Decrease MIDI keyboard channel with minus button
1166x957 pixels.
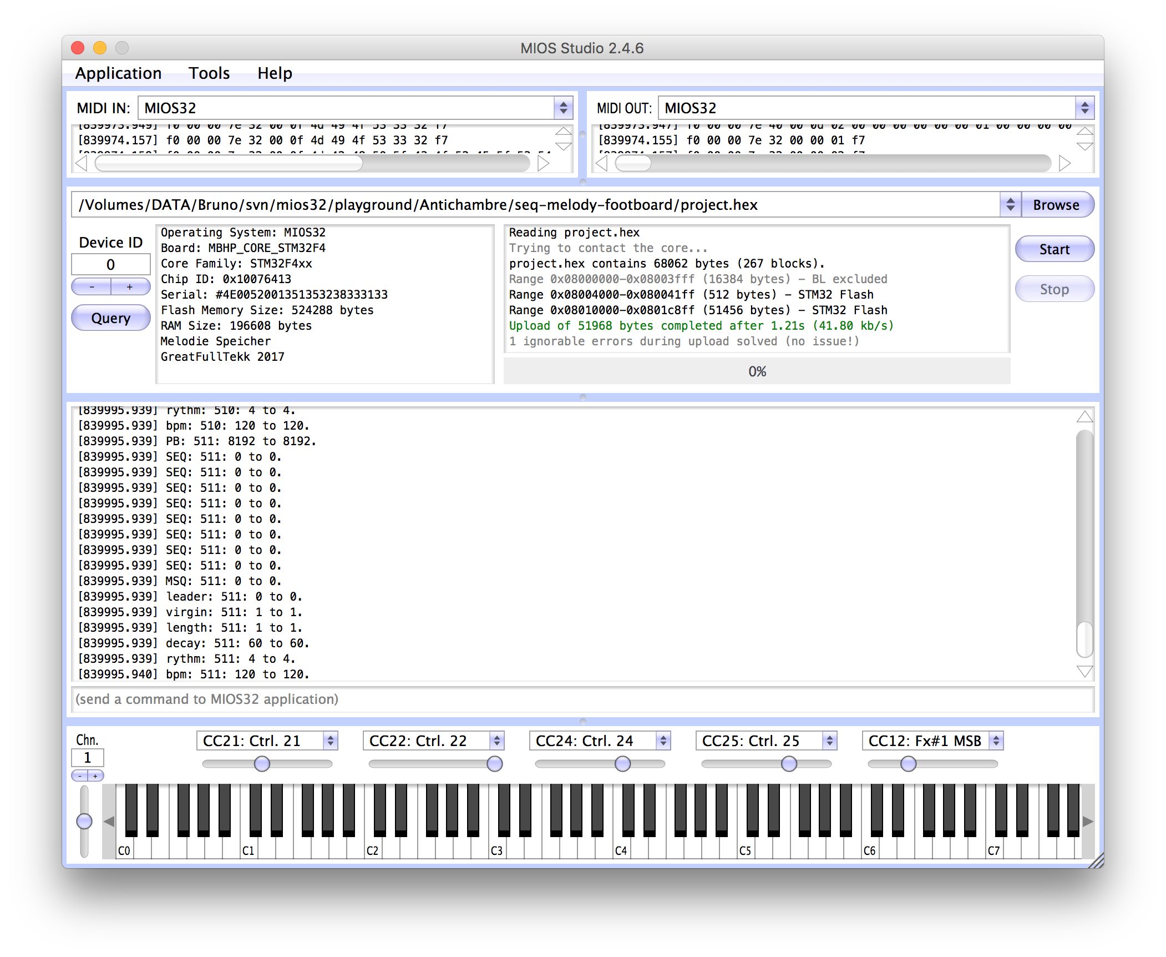(x=80, y=776)
